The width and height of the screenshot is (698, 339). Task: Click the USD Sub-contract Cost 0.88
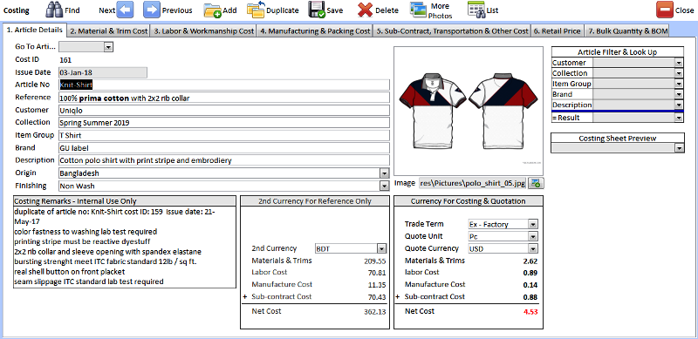(x=530, y=297)
